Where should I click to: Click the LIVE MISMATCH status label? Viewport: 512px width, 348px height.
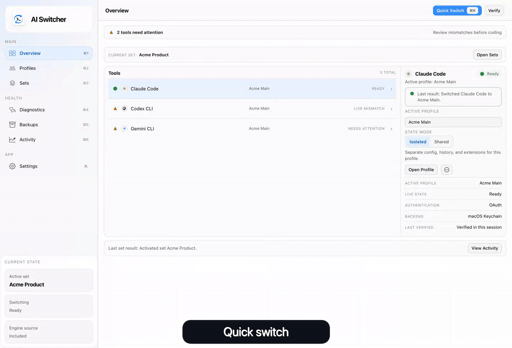pos(369,109)
